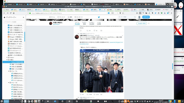The image size is (184, 103).
Task: Open the tweet's photo of men walking
Action: pyautogui.click(x=101, y=71)
